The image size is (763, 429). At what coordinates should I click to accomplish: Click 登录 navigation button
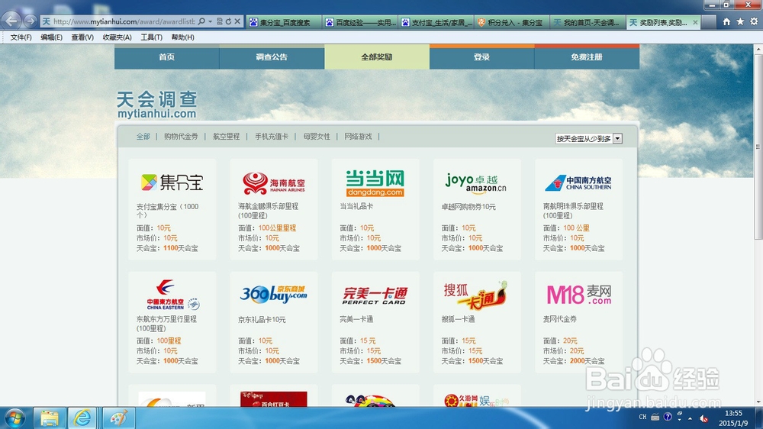(481, 57)
